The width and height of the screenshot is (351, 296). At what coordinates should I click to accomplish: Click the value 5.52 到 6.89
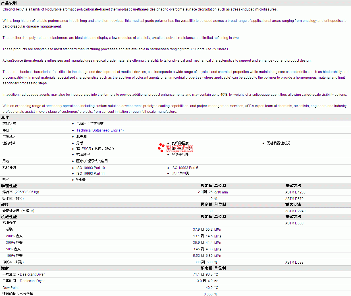click(203, 256)
